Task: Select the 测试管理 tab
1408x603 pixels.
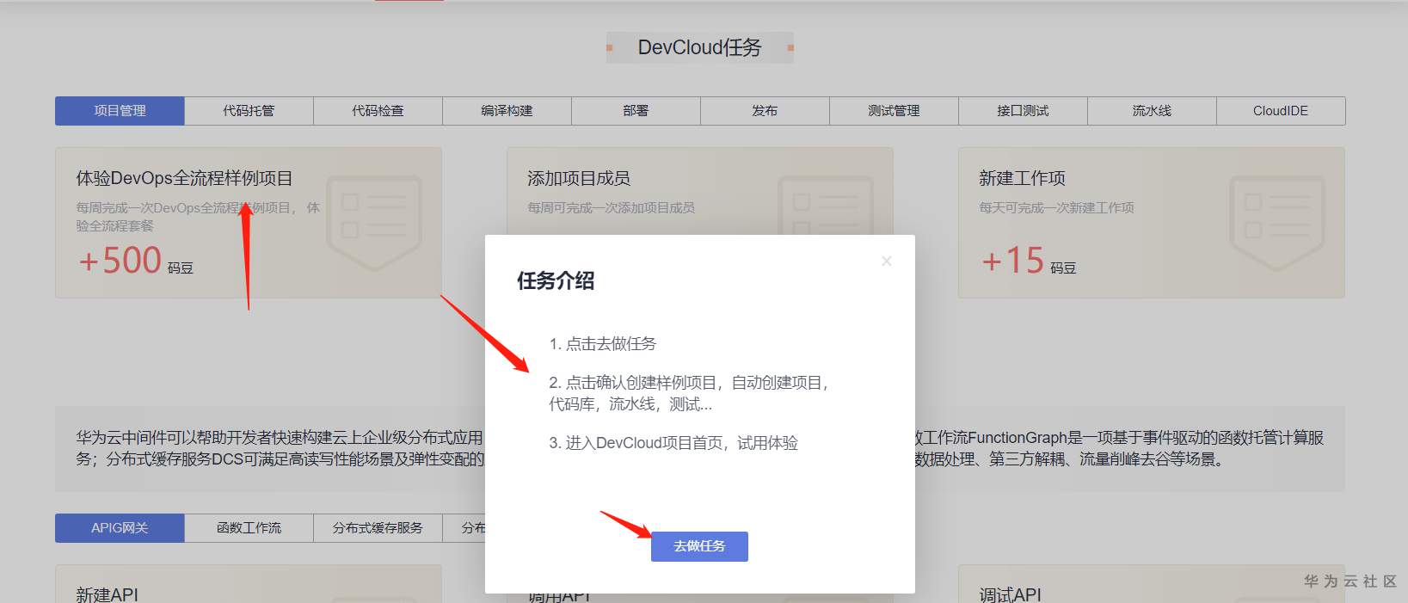Action: (x=894, y=111)
